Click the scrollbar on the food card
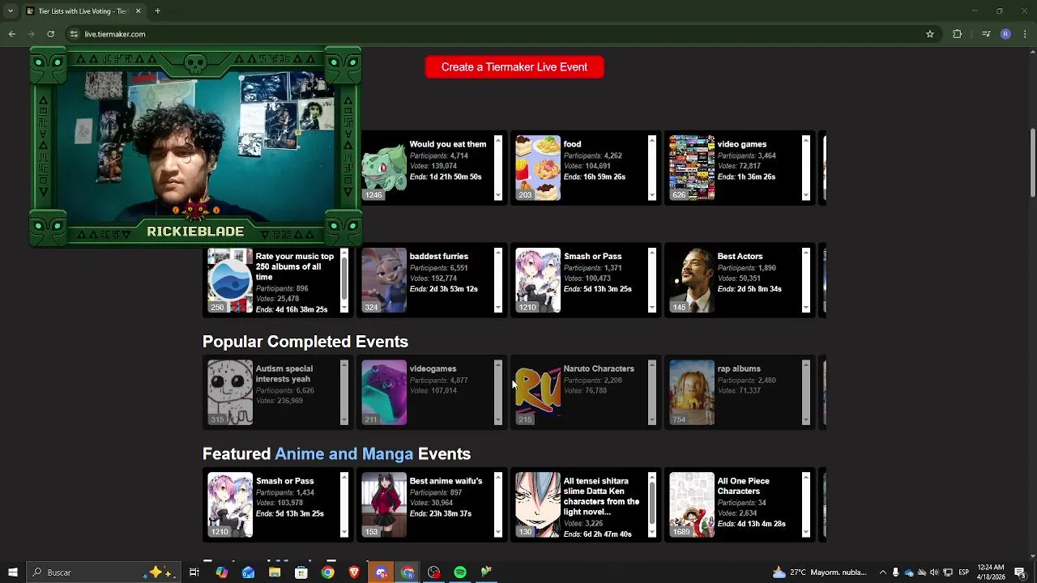This screenshot has height=583, width=1037. click(x=652, y=168)
